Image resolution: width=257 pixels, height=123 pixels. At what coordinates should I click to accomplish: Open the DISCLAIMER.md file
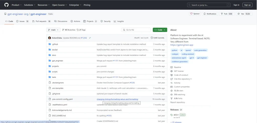(x=59, y=116)
